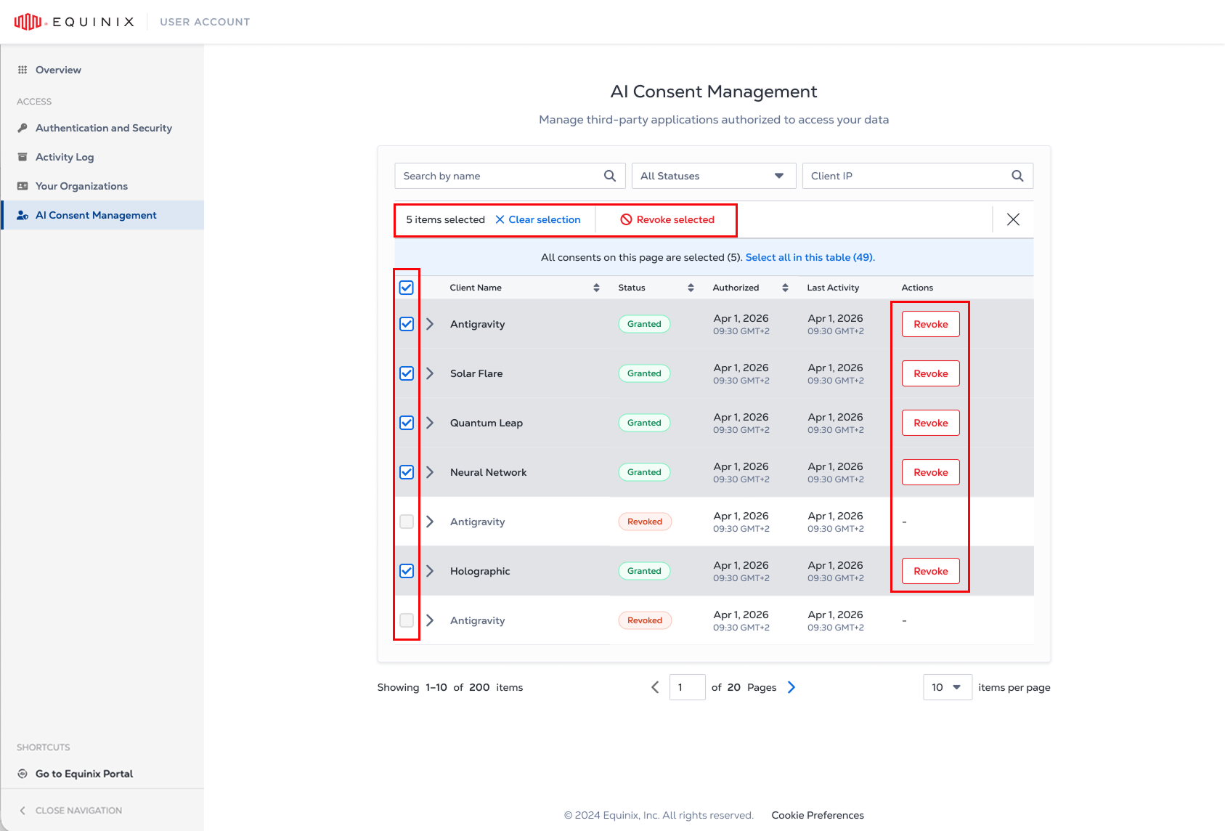Click the Client IP search magnifier icon

[x=1017, y=176]
